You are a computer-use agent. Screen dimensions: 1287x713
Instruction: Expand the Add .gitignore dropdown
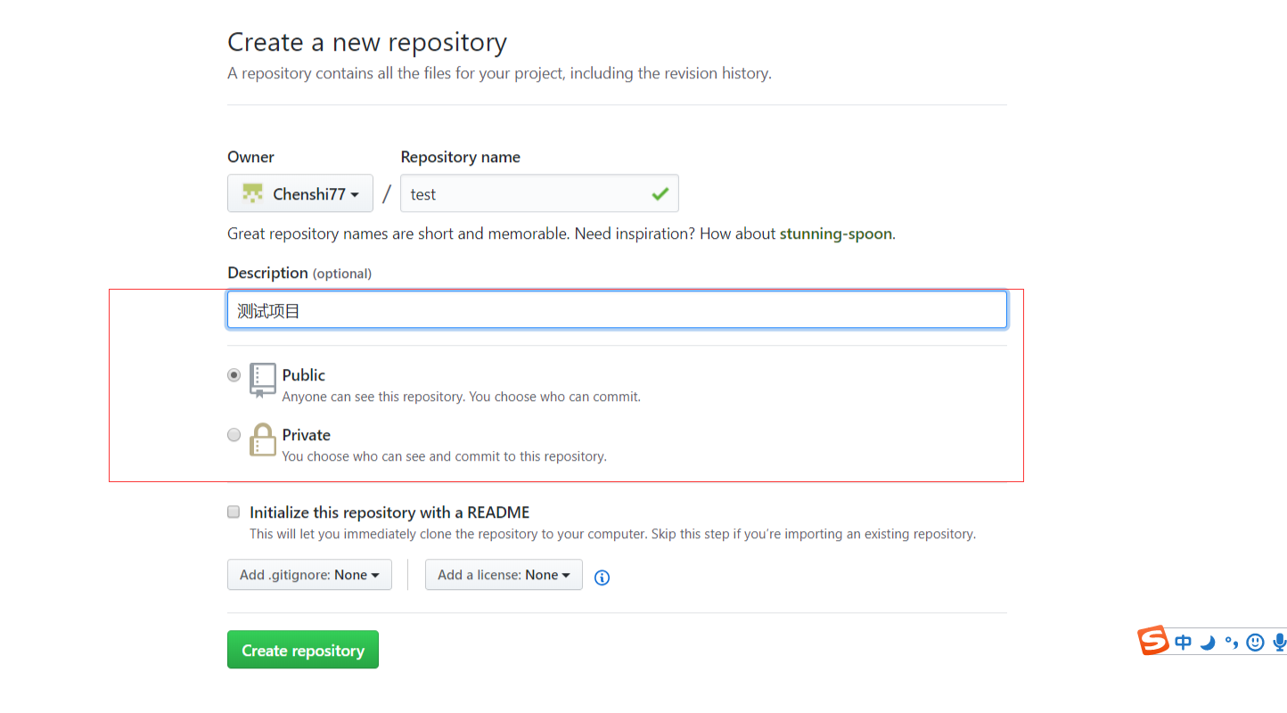coord(309,575)
